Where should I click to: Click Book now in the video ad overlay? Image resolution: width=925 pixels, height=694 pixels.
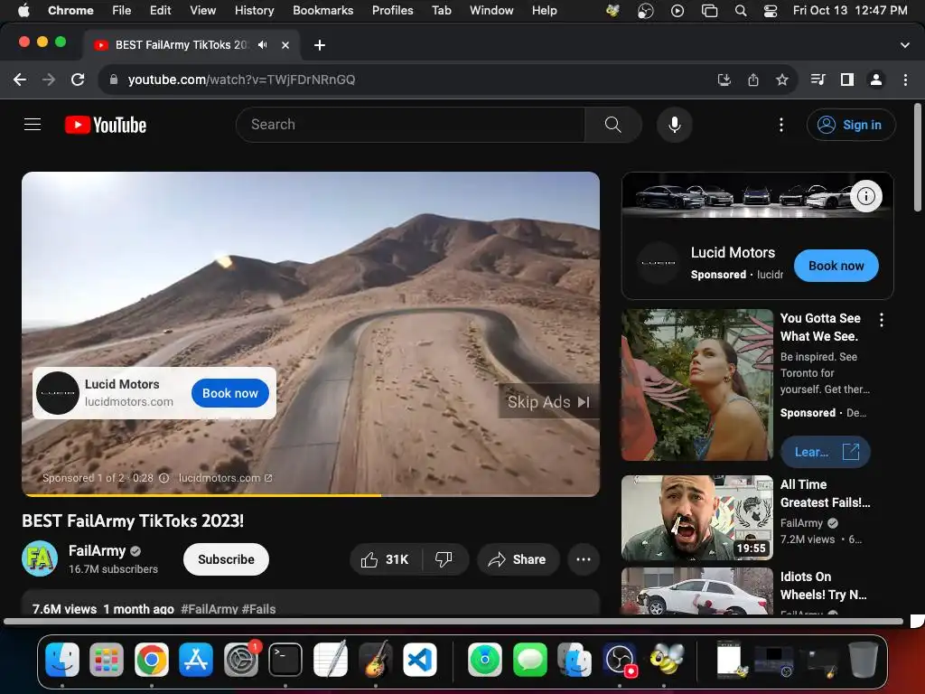pyautogui.click(x=230, y=393)
